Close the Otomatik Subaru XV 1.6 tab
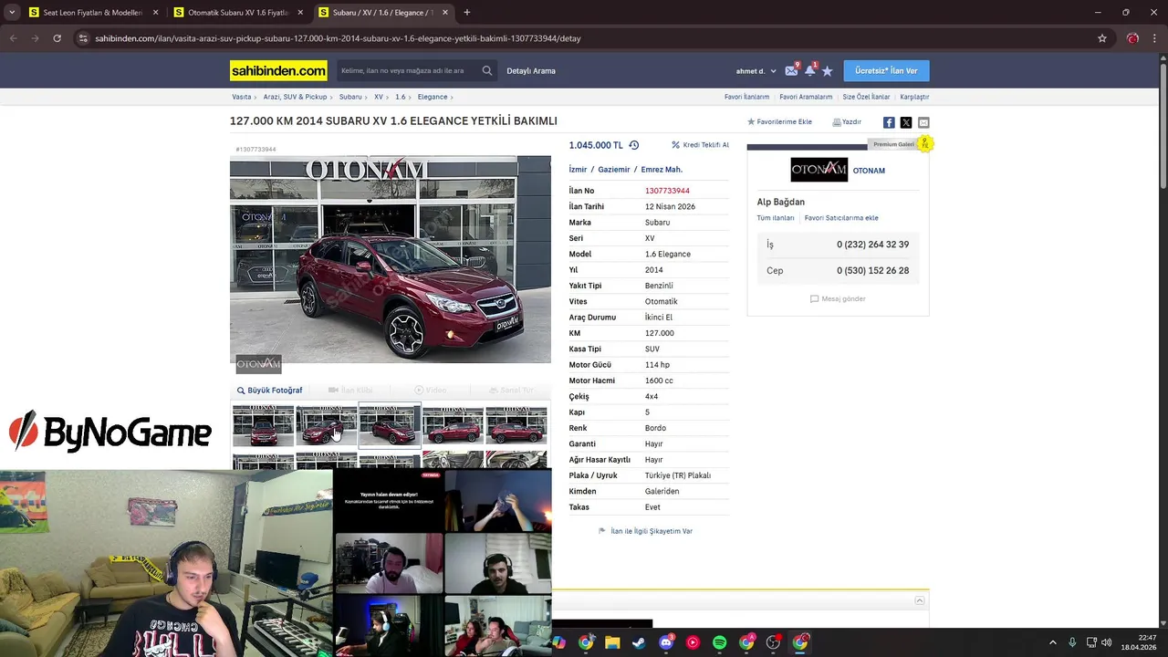Image resolution: width=1168 pixels, height=657 pixels. (x=300, y=13)
